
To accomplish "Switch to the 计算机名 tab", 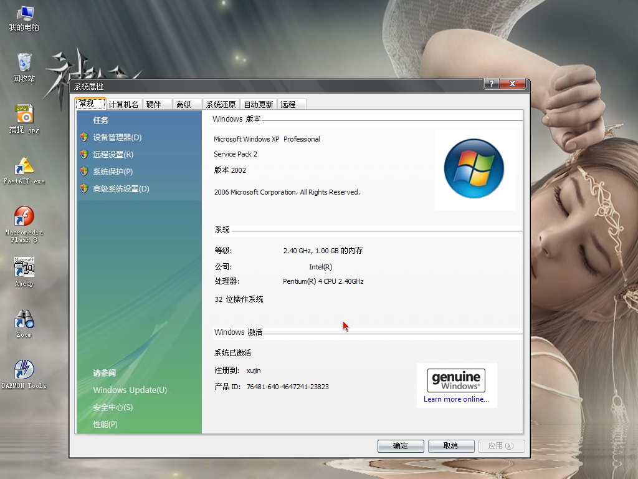I will point(124,105).
